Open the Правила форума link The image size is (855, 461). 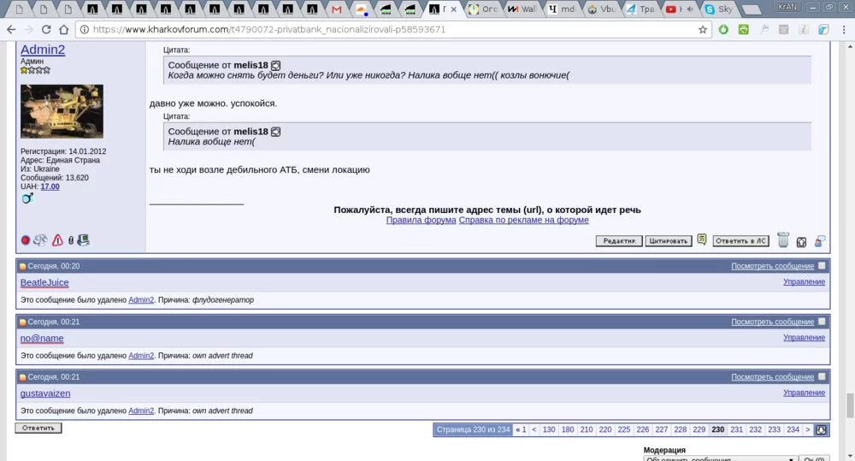tap(421, 221)
